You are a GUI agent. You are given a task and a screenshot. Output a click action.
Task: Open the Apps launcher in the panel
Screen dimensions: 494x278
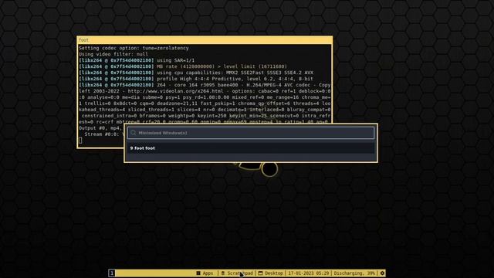tap(205, 273)
